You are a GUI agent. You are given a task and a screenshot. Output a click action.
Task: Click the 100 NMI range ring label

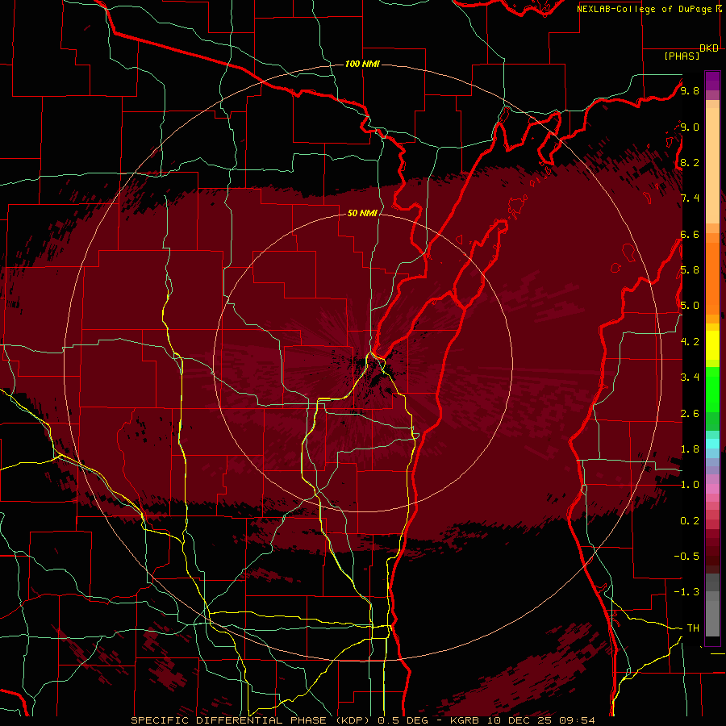362,64
